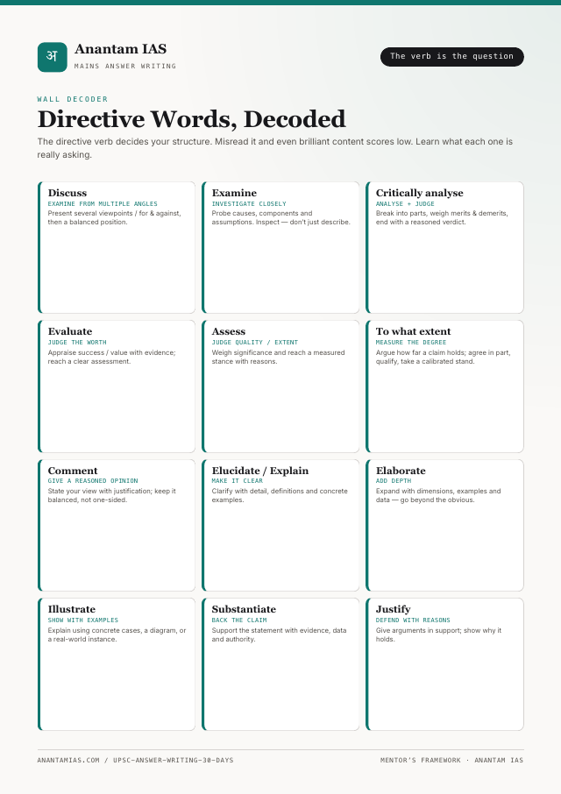Click the 'To what extent' card title
The image size is (561, 794).
pyautogui.click(x=413, y=331)
